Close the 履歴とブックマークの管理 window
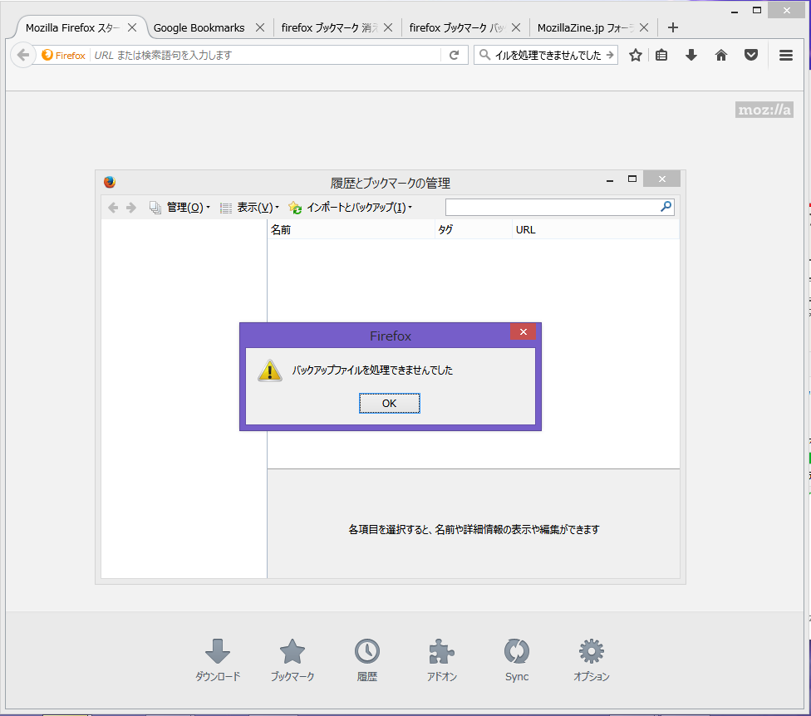811x716 pixels. coord(662,179)
